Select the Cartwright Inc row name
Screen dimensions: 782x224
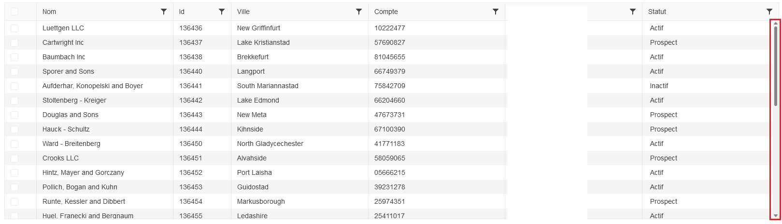click(63, 42)
